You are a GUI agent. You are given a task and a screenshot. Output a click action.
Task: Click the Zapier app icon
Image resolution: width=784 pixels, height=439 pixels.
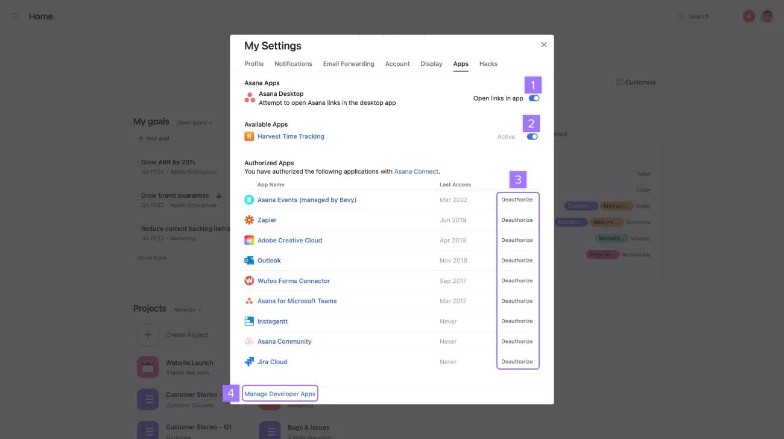click(249, 219)
